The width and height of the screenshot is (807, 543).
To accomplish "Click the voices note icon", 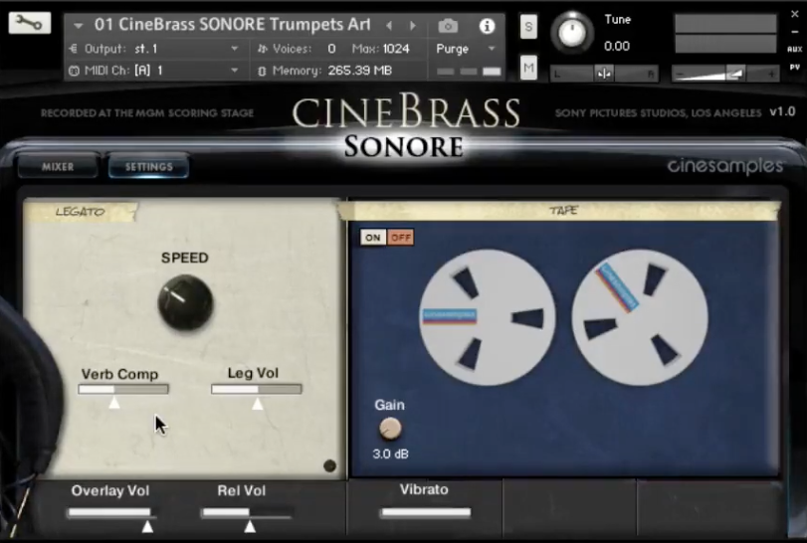I will point(263,49).
